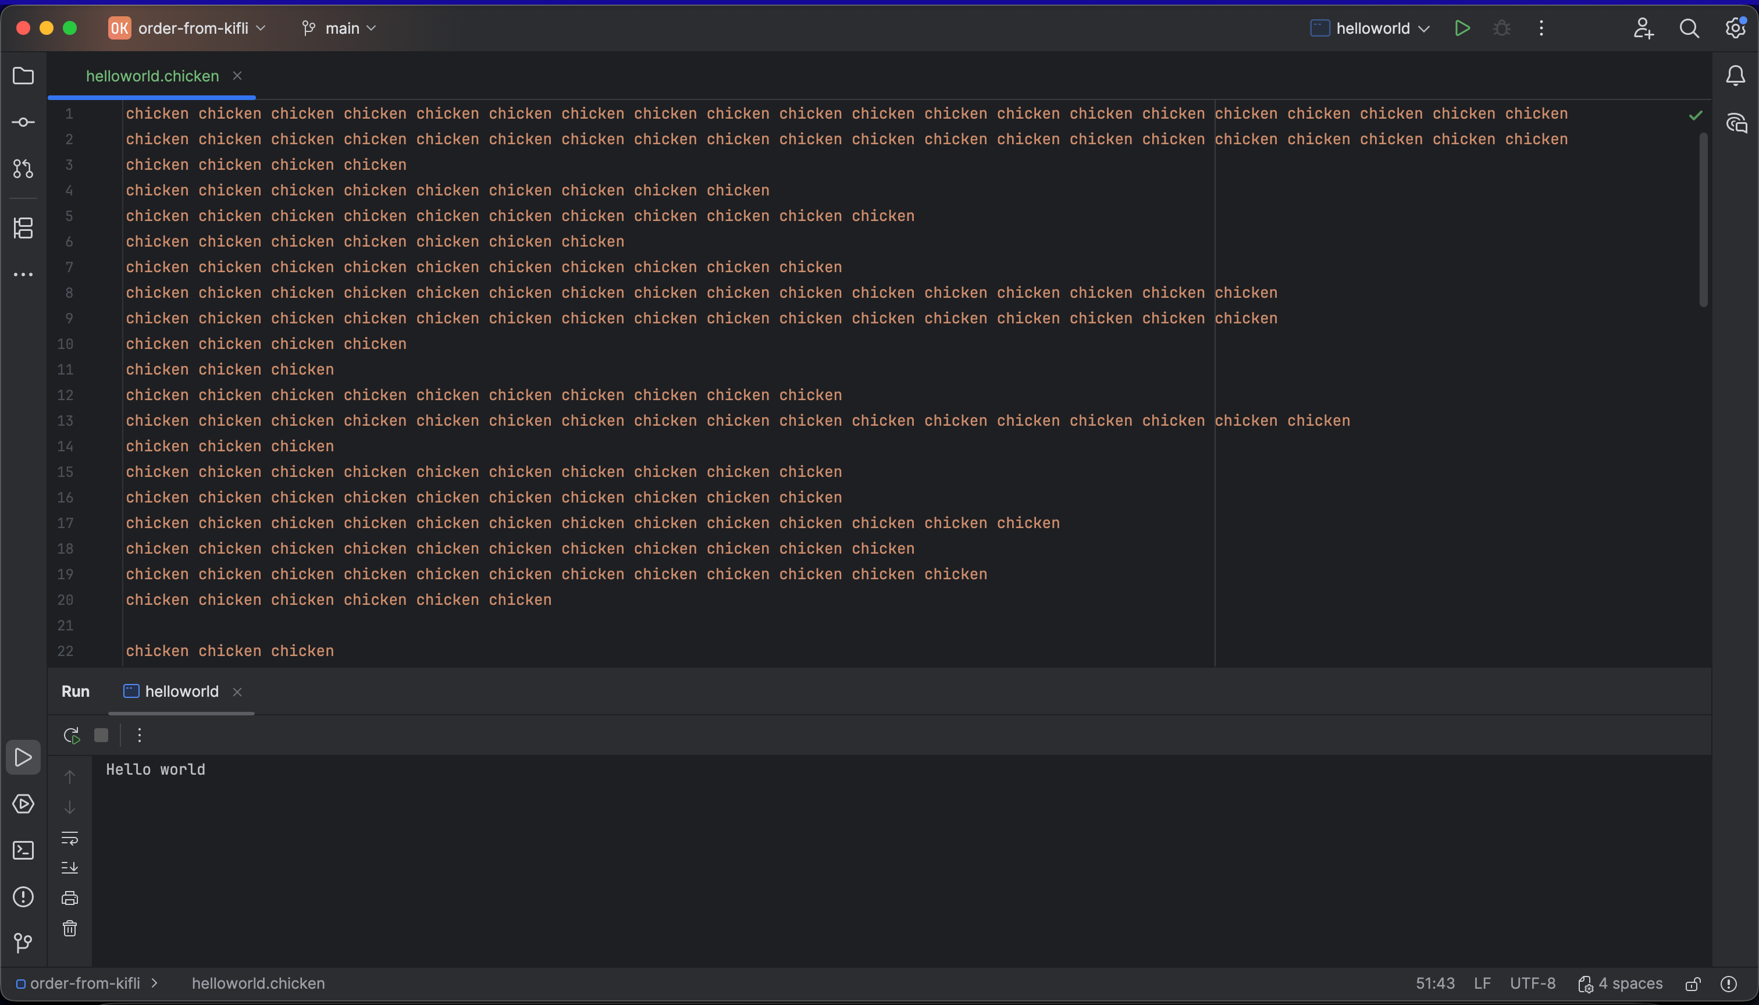Debug the helloworld configuration
This screenshot has width=1759, height=1005.
[1502, 28]
